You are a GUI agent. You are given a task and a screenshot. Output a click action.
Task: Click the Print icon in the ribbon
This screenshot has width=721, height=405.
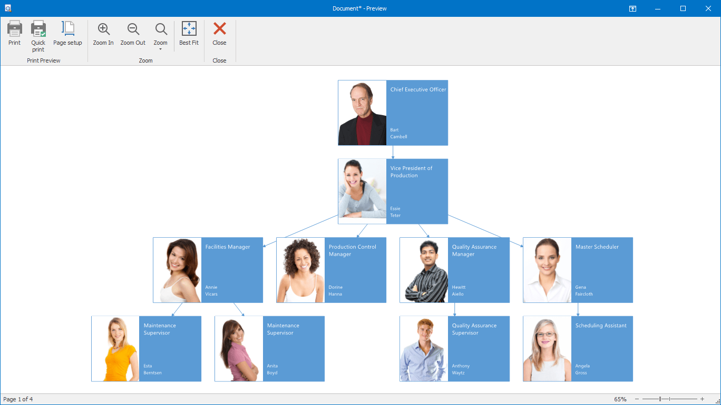tap(14, 28)
